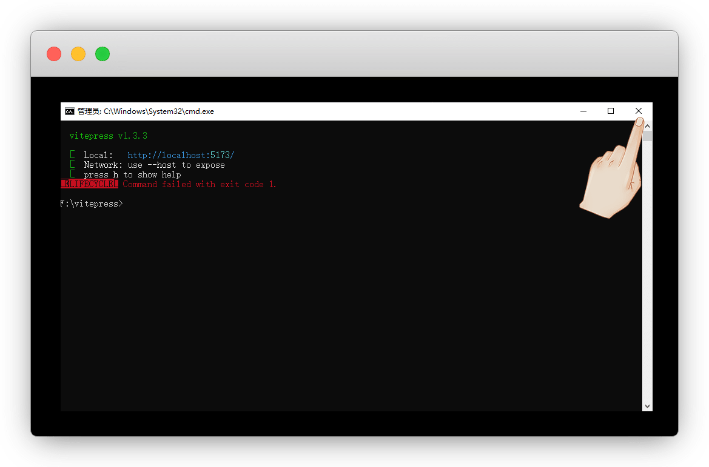Click the "Command failed with exit code 1" message

coord(199,184)
